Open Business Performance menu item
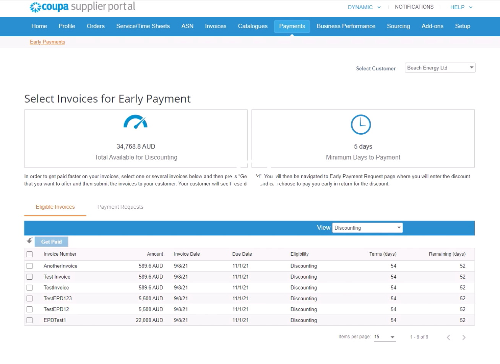 pos(346,26)
